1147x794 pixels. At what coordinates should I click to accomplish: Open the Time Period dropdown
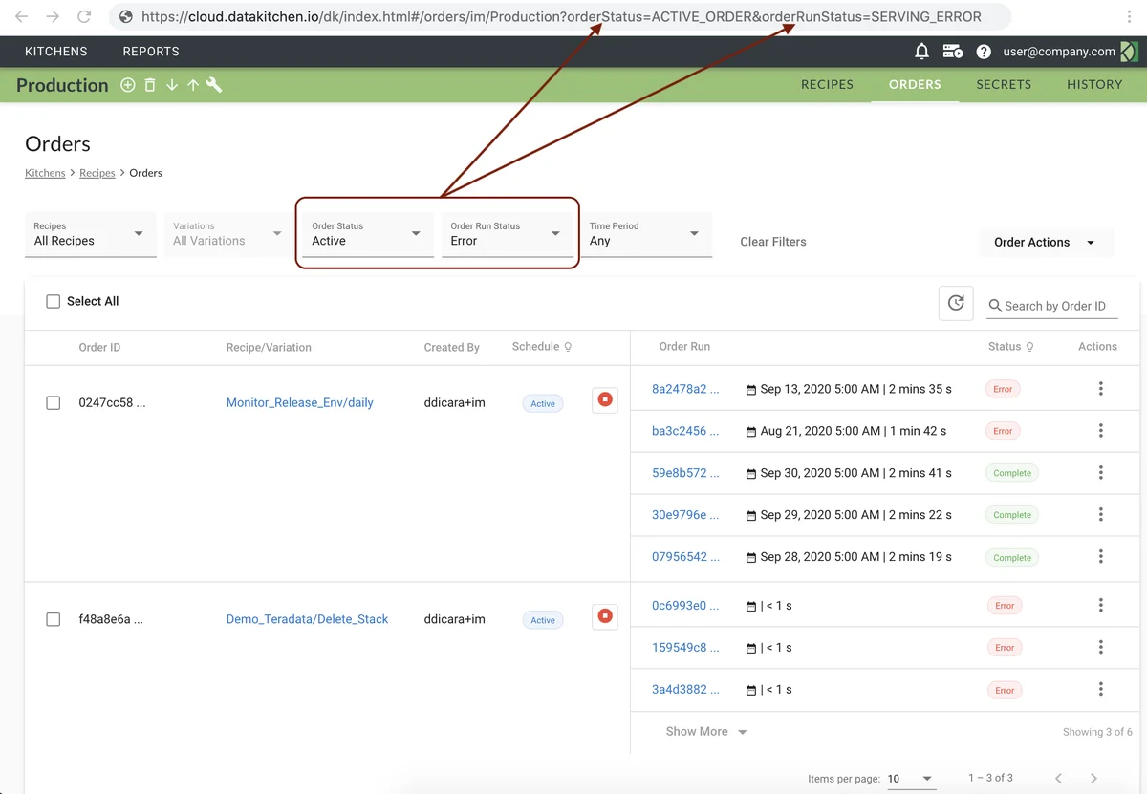[x=644, y=234]
